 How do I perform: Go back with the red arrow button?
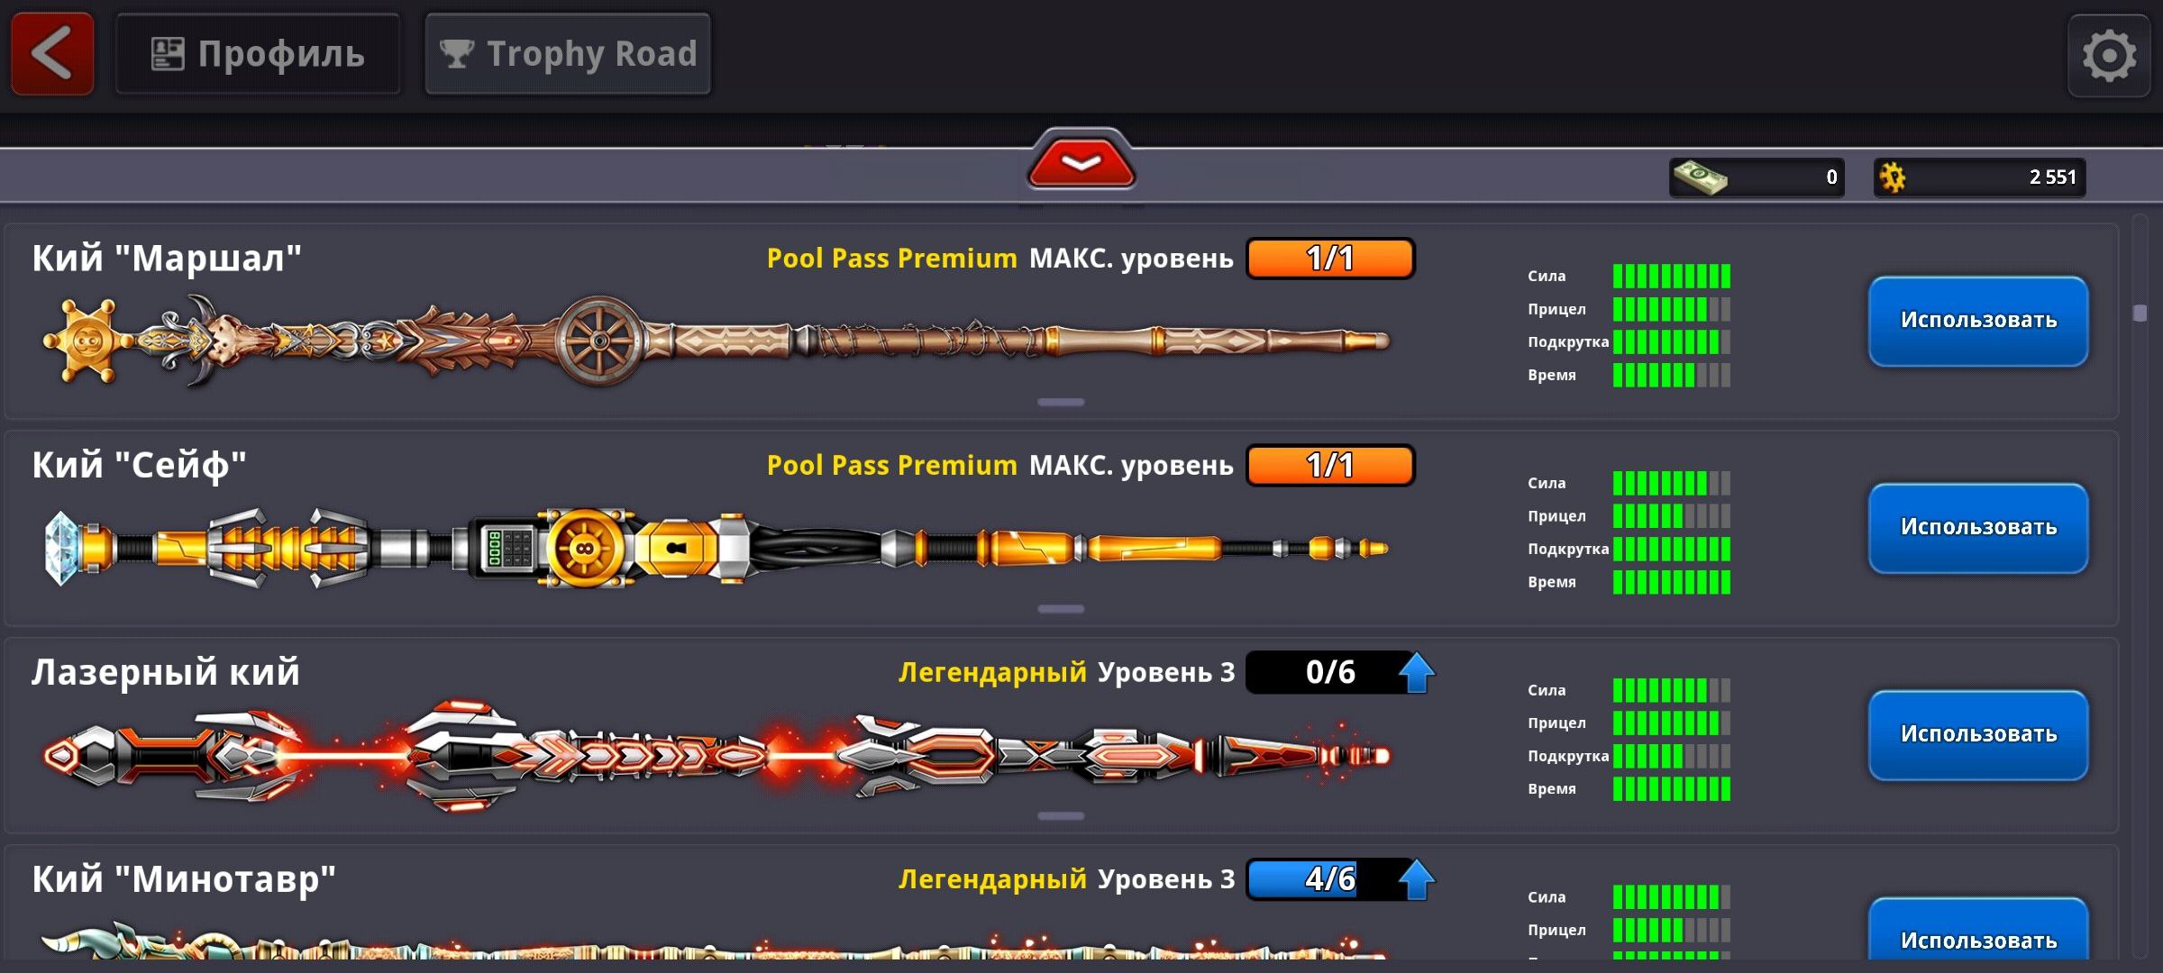coord(52,54)
